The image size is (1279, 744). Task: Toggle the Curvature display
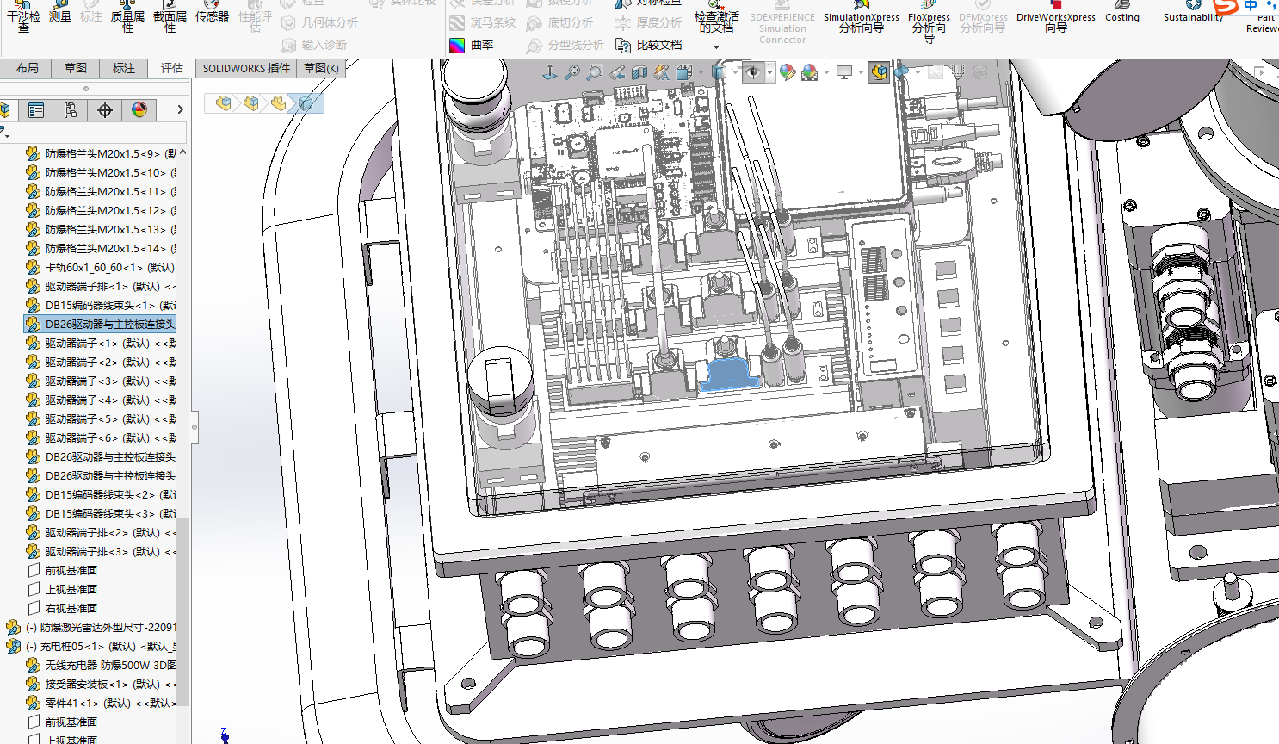(x=472, y=45)
